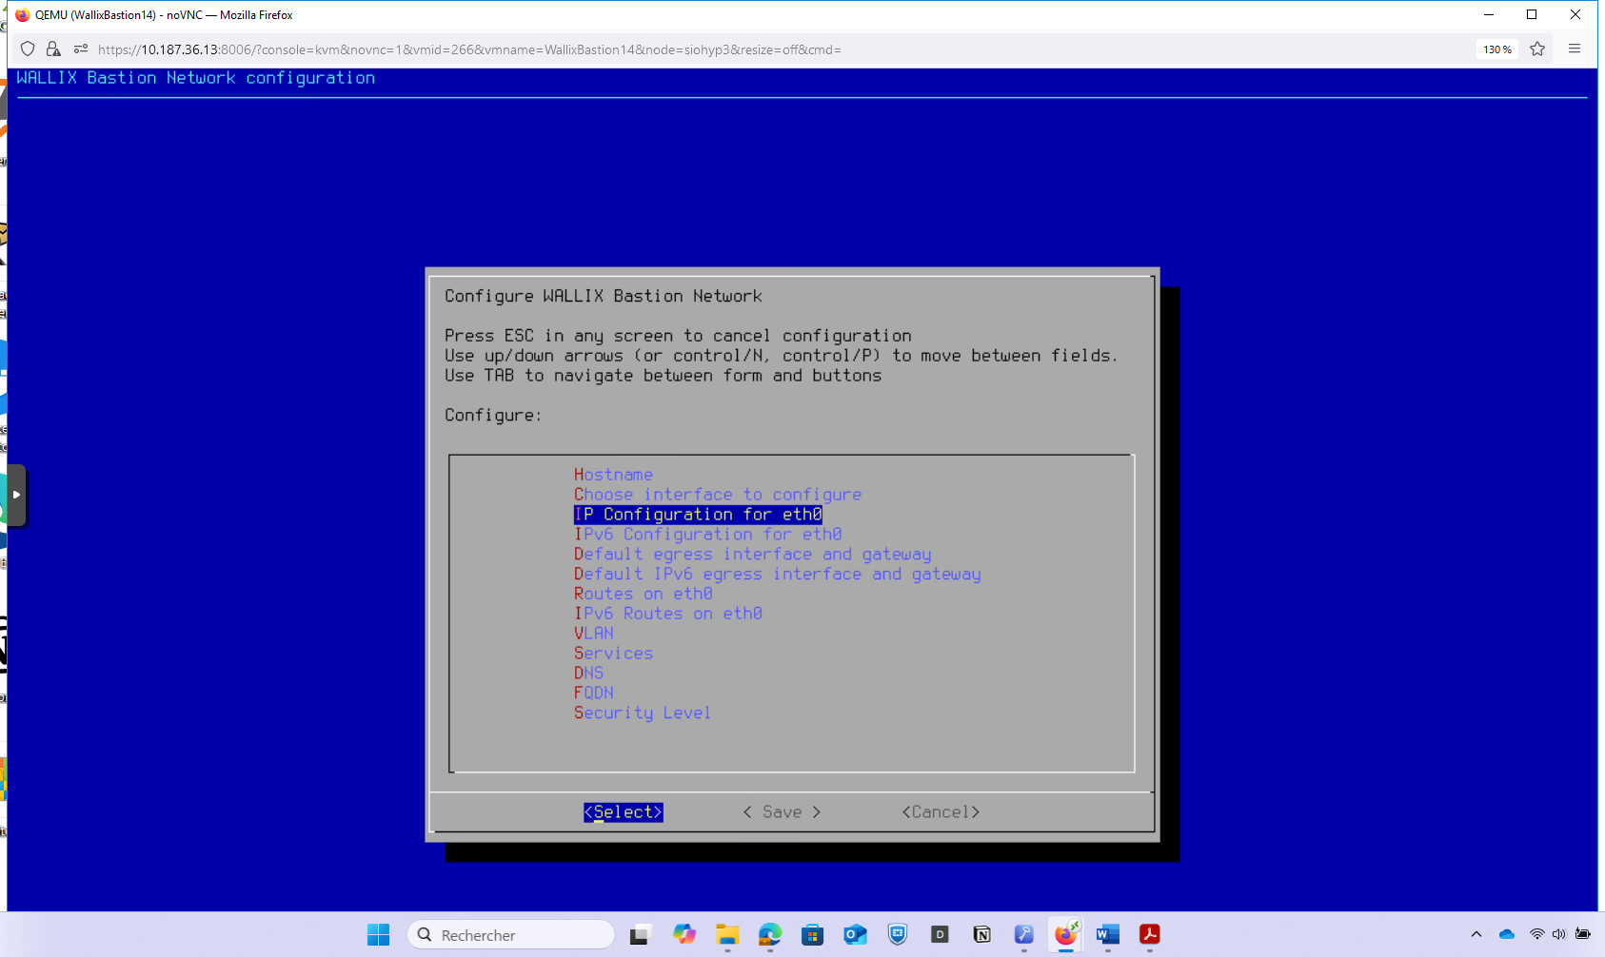The image size is (1605, 957).
Task: Select Routes on eth0 entry
Action: pos(643,594)
